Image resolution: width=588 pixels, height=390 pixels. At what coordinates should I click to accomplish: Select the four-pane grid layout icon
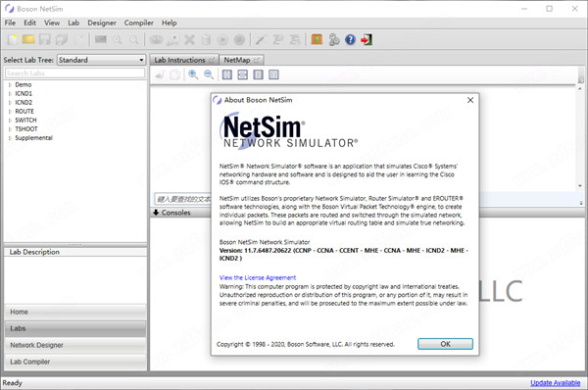point(227,74)
